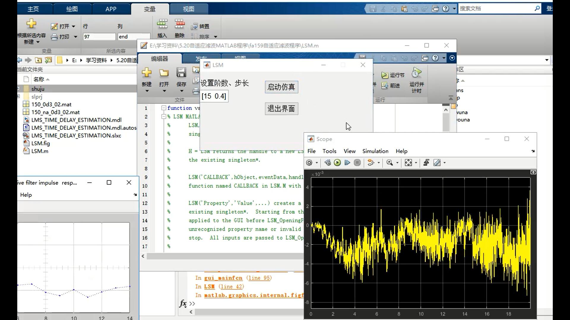Viewport: 570px width, 320px height.
Task: Open the Scope Tools menu
Action: (330, 151)
